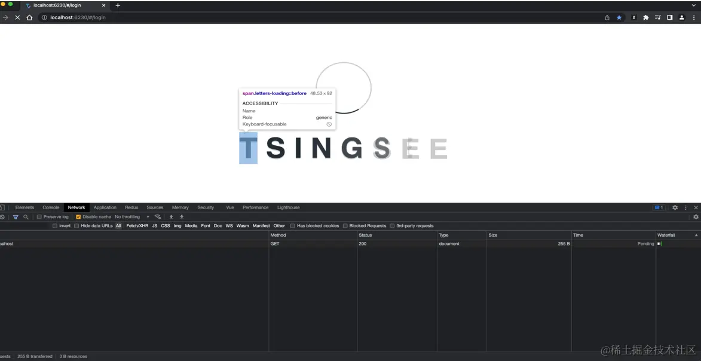The image size is (701, 361).
Task: Sort requests by Size column
Action: (x=529, y=235)
